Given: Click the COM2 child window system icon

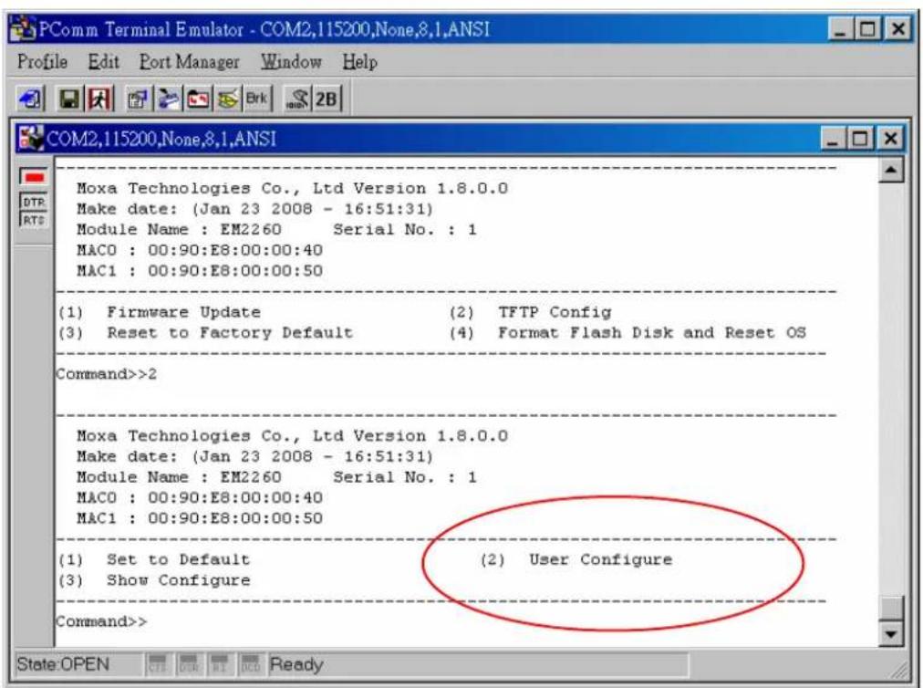Looking at the screenshot, I should [x=31, y=139].
